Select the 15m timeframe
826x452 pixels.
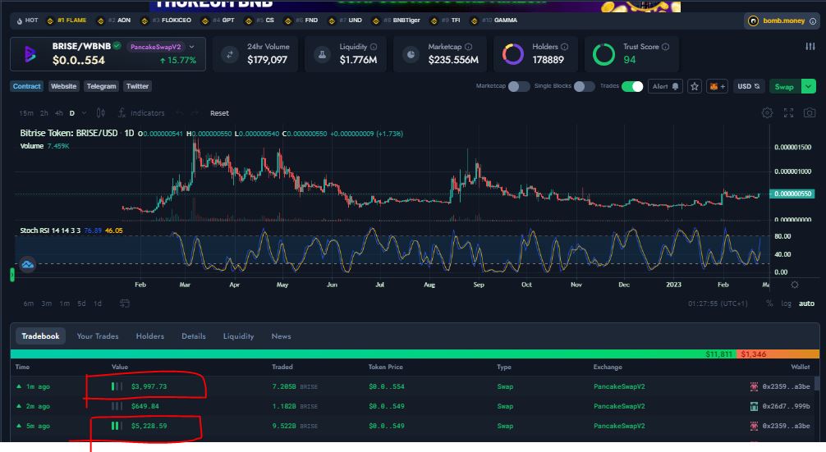click(x=25, y=112)
